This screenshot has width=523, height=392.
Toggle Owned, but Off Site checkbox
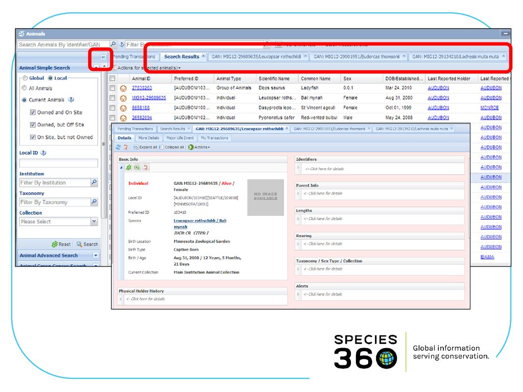tap(33, 125)
